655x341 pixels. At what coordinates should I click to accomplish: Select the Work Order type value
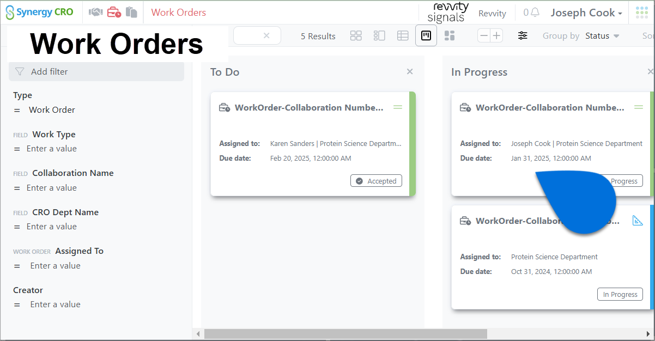[x=52, y=109]
